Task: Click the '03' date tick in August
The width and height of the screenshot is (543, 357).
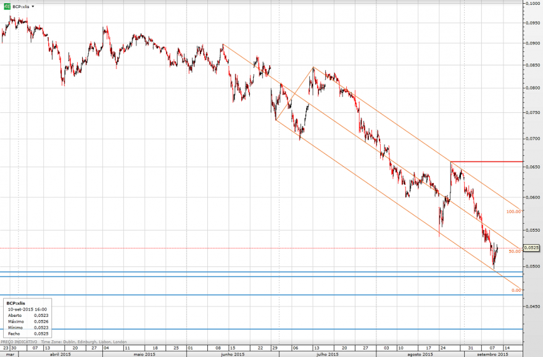Action: pos(386,348)
